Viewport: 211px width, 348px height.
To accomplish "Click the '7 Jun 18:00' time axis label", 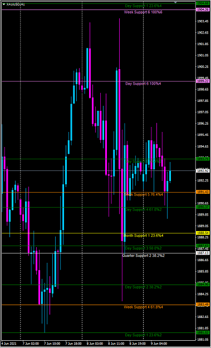I will 73,344.
